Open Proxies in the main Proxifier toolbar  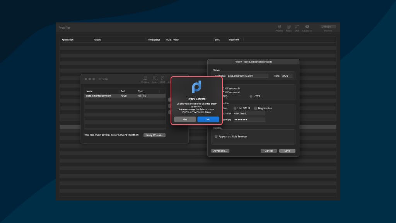point(279,28)
